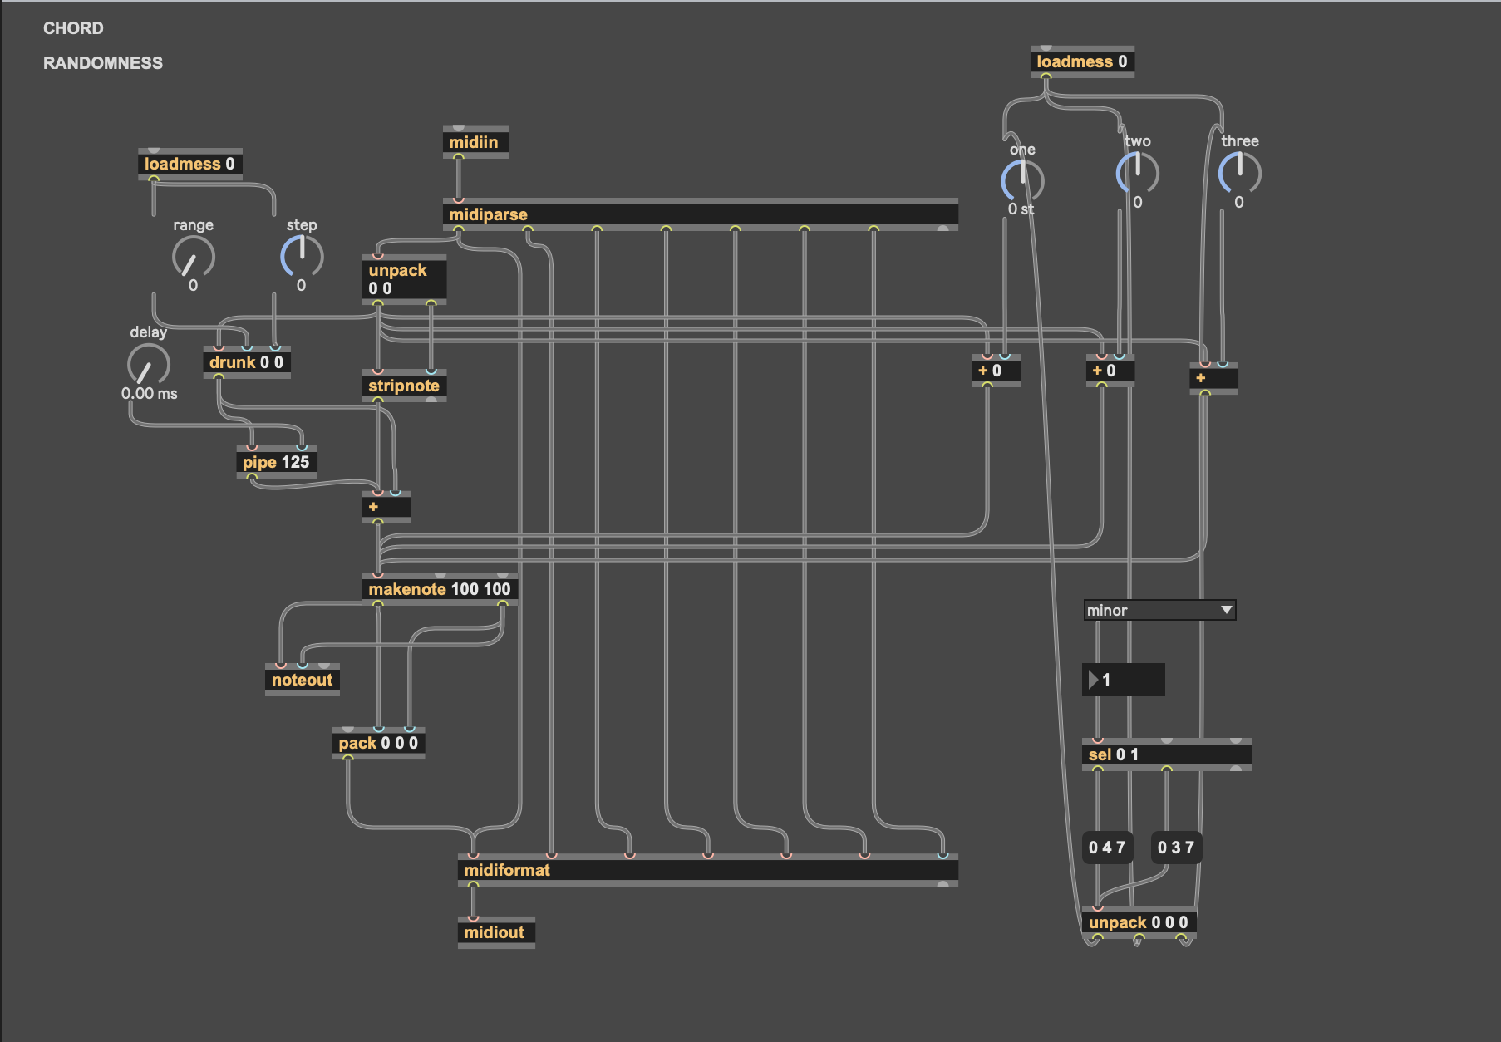The width and height of the screenshot is (1501, 1042).
Task: Click the midiin object
Action: click(475, 142)
